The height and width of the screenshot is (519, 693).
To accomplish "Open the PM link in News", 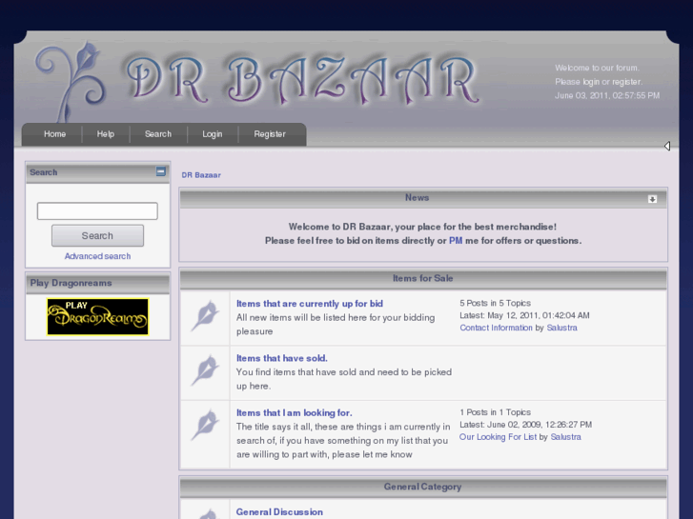I will coord(456,241).
